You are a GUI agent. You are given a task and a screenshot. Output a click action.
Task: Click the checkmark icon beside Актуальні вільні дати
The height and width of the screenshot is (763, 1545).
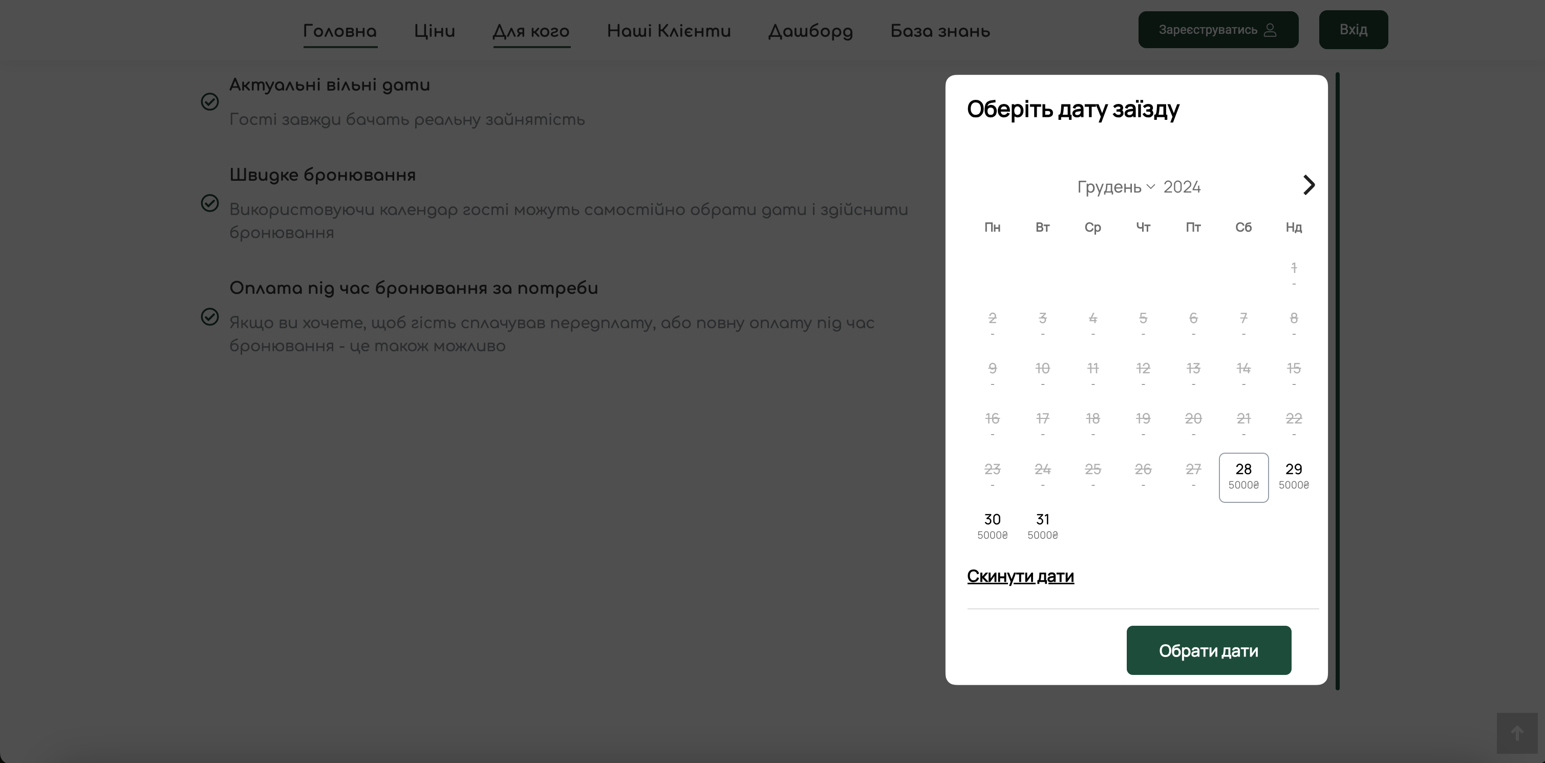click(x=209, y=101)
